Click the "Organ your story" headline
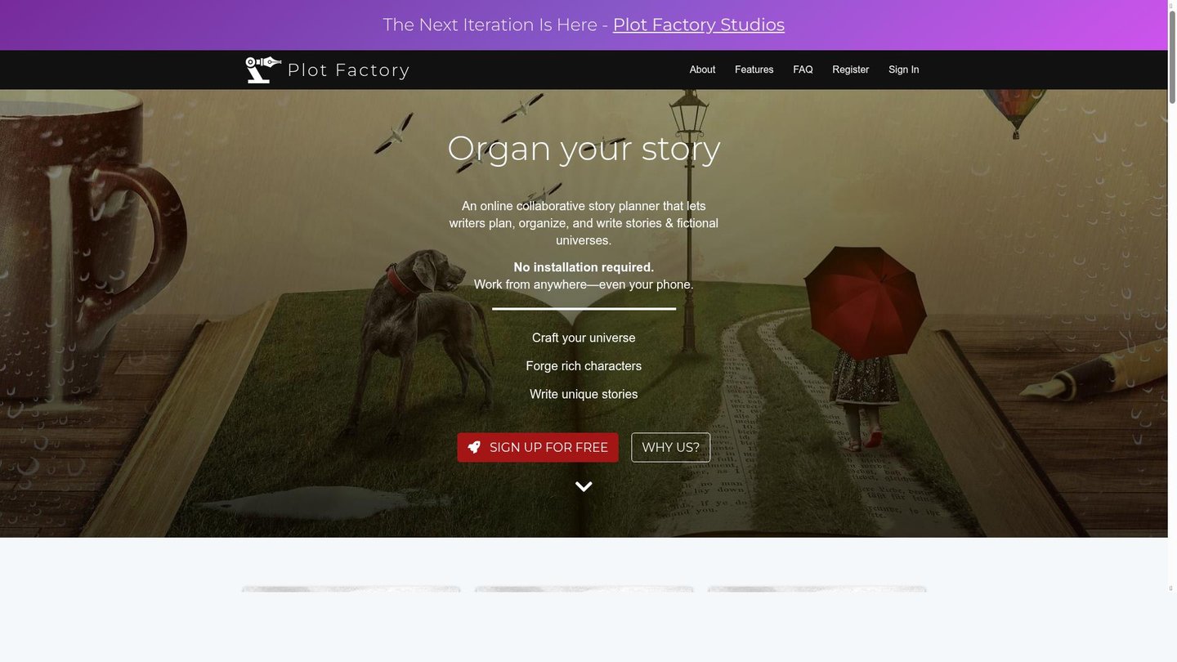 (x=584, y=148)
